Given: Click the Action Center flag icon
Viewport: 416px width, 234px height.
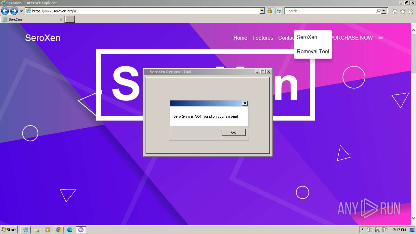Looking at the screenshot, I should click(x=385, y=230).
